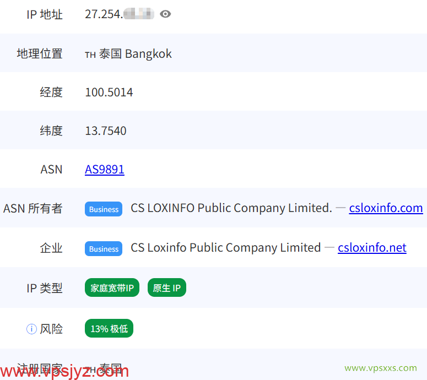
Task: Open the AS9891 ASN link
Action: 105,169
